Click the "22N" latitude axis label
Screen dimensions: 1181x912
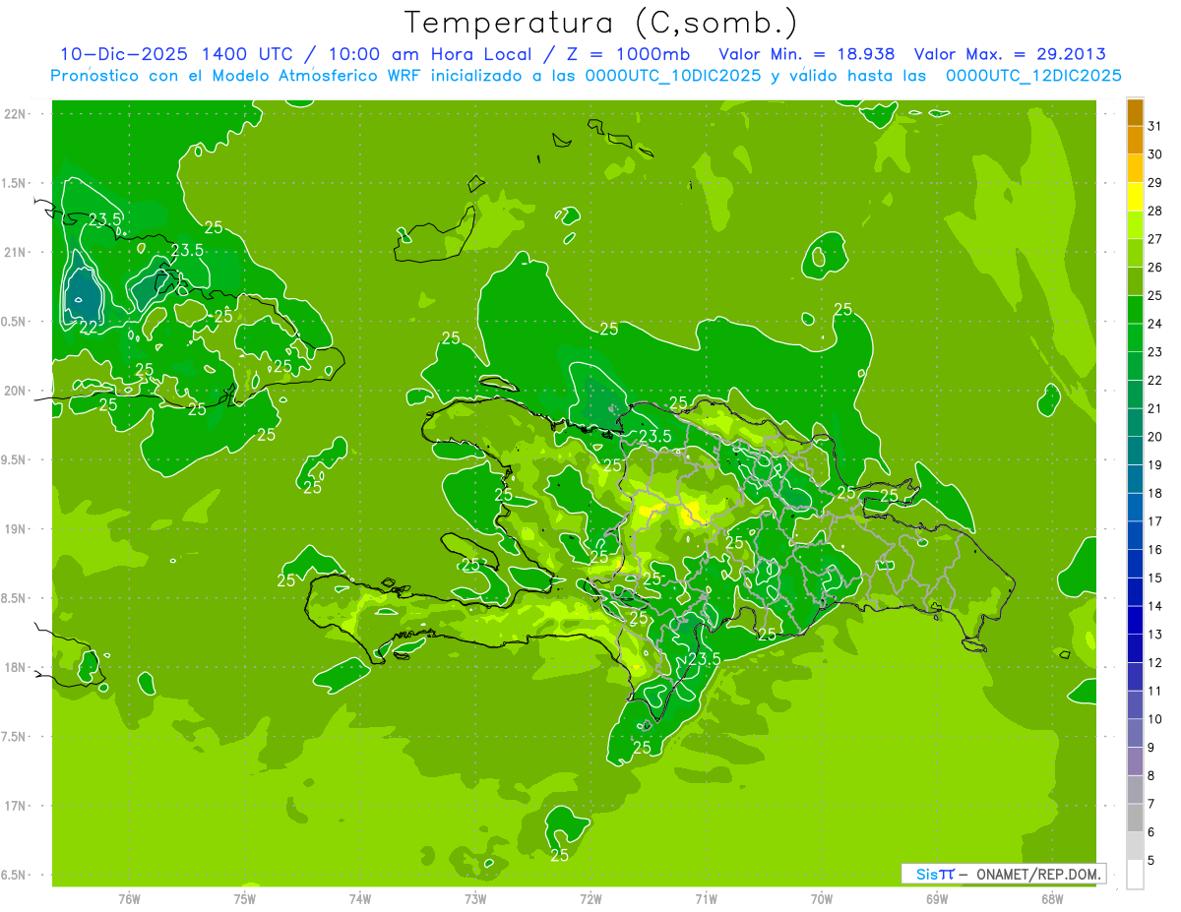click(x=15, y=114)
